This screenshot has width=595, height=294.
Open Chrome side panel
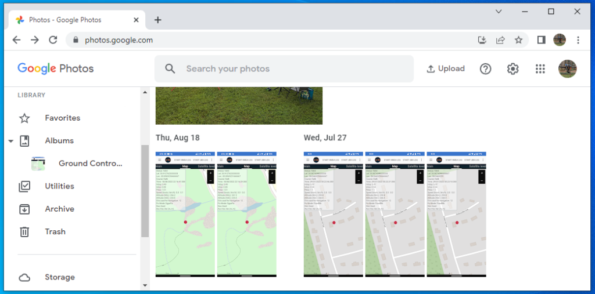click(x=542, y=40)
